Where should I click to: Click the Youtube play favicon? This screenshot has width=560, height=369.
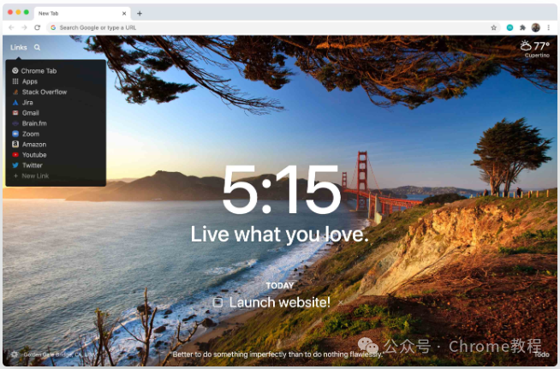coord(15,155)
